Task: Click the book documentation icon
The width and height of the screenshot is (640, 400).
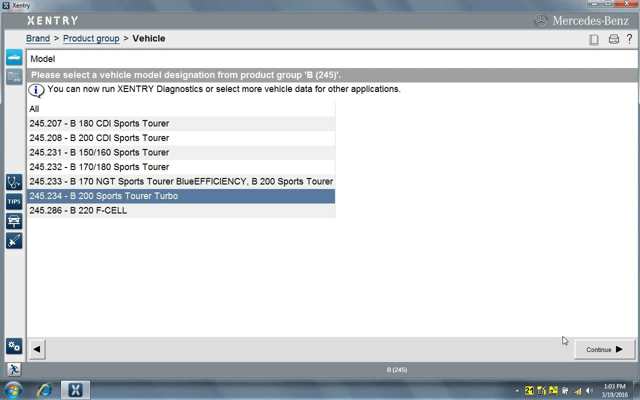Action: tap(594, 39)
